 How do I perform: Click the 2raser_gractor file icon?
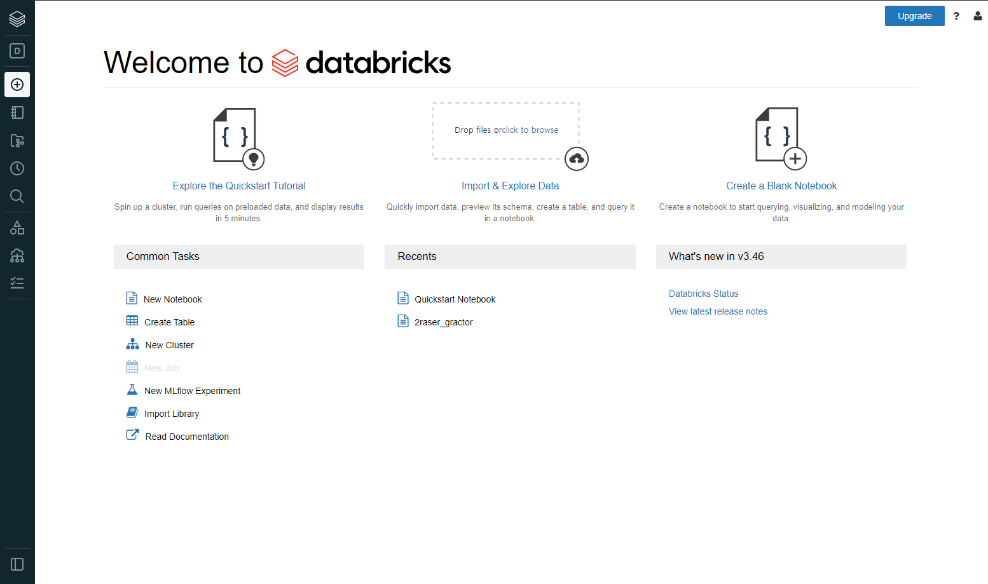coord(403,321)
